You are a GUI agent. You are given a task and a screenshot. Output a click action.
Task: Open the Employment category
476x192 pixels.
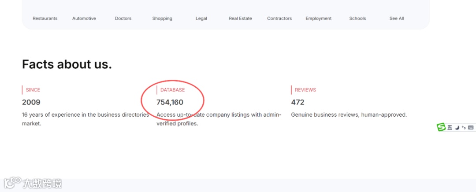pyautogui.click(x=319, y=18)
